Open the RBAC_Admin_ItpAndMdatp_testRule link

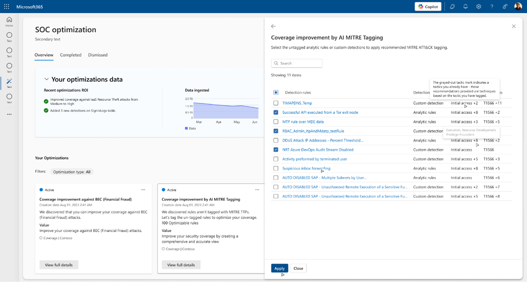(x=313, y=131)
